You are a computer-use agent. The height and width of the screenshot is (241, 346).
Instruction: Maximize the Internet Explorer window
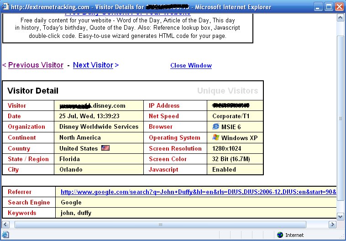[x=329, y=7]
